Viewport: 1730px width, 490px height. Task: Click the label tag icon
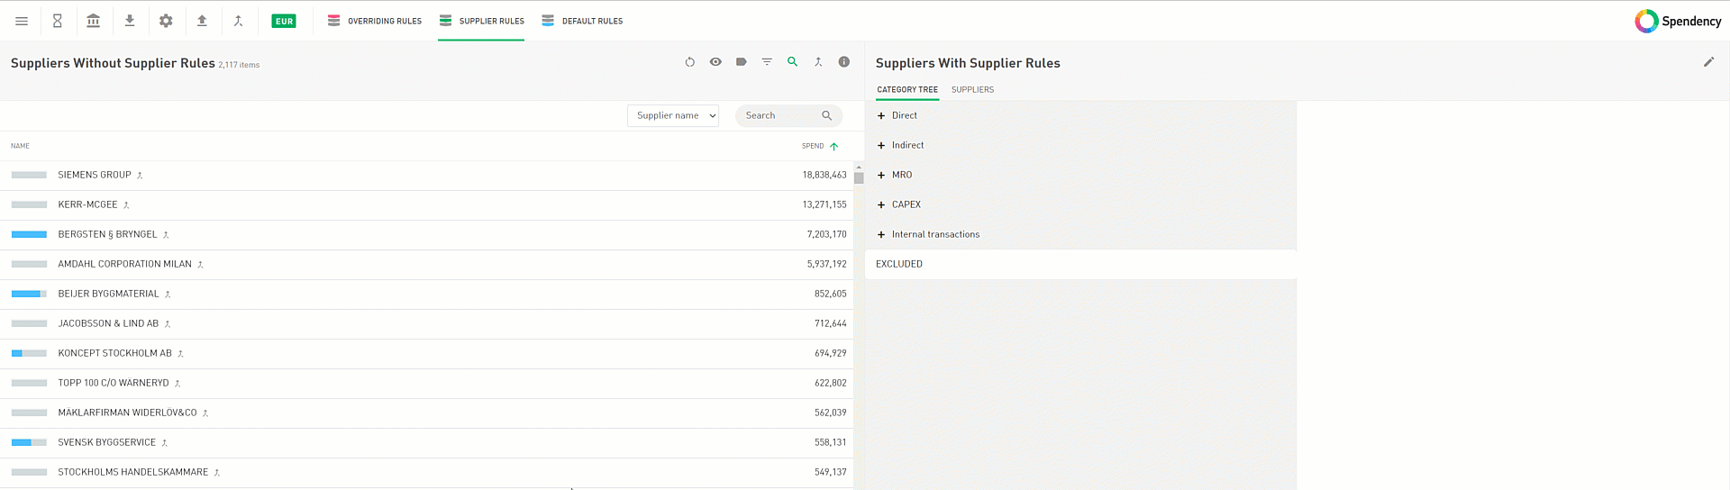point(741,62)
